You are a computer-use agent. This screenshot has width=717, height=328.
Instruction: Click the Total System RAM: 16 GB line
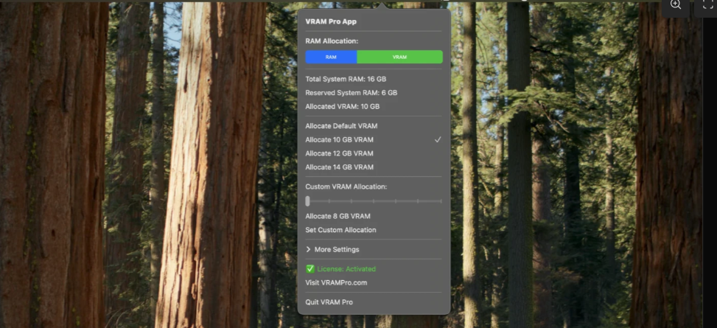click(346, 79)
